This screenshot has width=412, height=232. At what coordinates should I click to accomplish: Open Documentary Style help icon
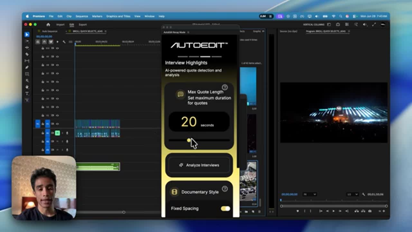(225, 189)
